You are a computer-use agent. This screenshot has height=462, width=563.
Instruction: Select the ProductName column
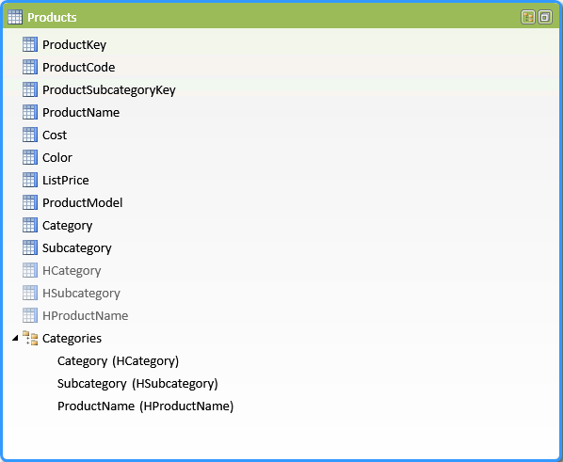81,112
